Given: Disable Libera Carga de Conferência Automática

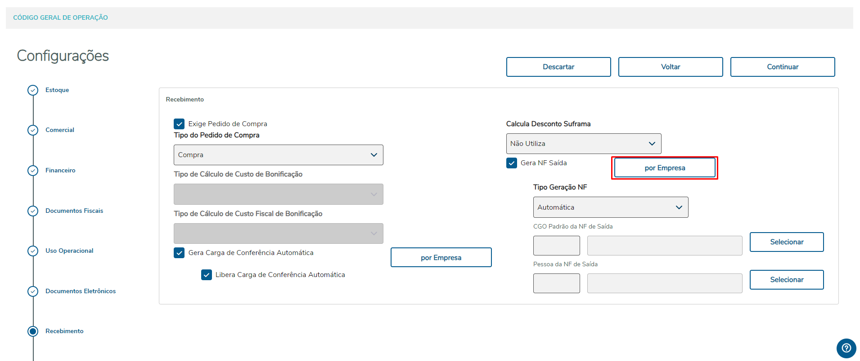Looking at the screenshot, I should (x=207, y=275).
